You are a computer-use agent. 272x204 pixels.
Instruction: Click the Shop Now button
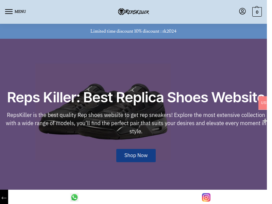[x=136, y=155]
